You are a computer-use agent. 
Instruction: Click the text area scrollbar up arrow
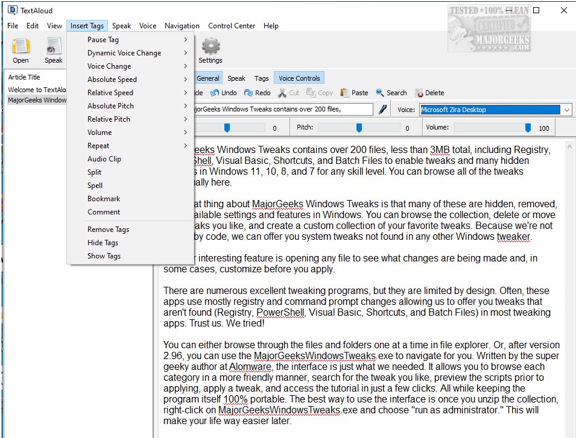(569, 146)
